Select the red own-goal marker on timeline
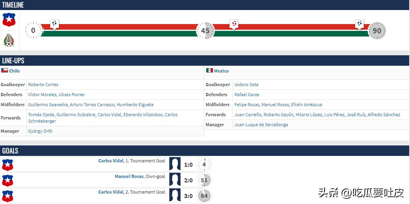Screen dimensions: 410x204 tap(234, 24)
